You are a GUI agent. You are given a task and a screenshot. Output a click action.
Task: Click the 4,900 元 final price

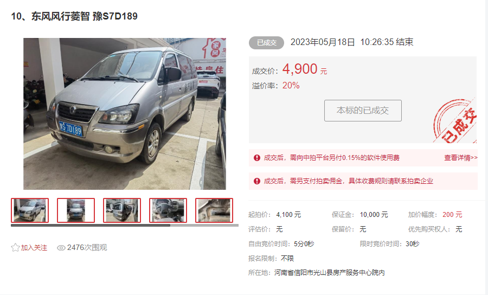click(305, 69)
